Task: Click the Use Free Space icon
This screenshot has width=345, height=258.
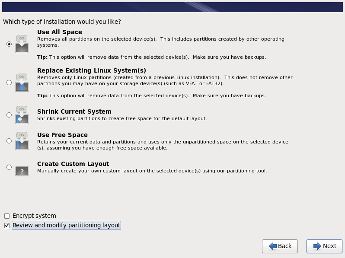Action: [22, 141]
